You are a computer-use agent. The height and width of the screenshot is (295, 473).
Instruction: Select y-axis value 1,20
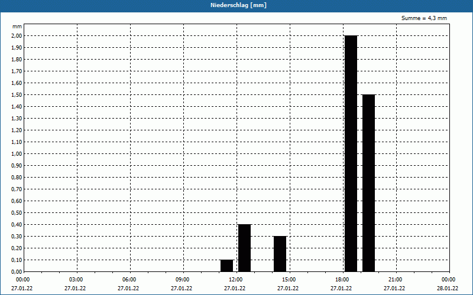(17, 130)
